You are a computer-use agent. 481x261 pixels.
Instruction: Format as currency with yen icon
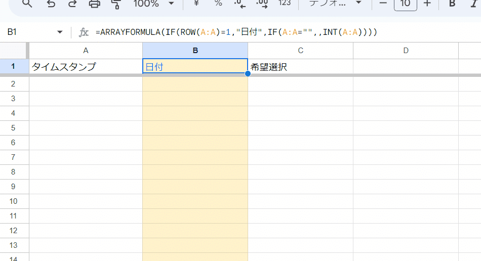pos(196,4)
